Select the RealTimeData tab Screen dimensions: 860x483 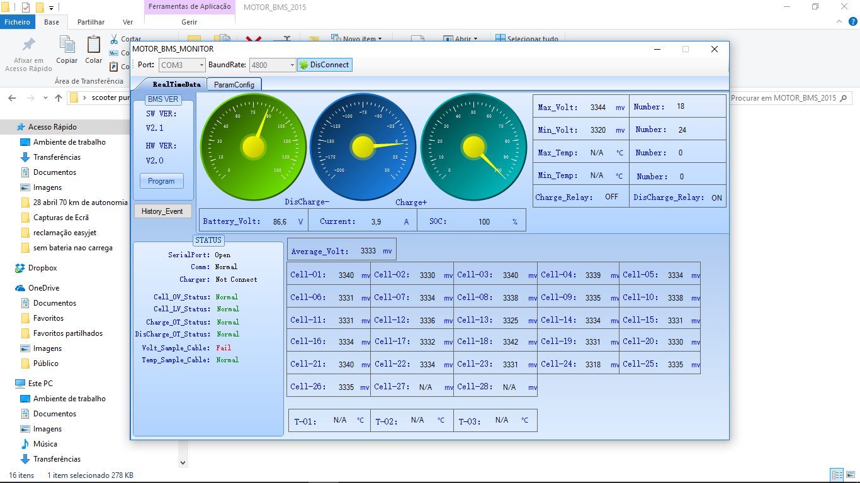[x=176, y=84]
